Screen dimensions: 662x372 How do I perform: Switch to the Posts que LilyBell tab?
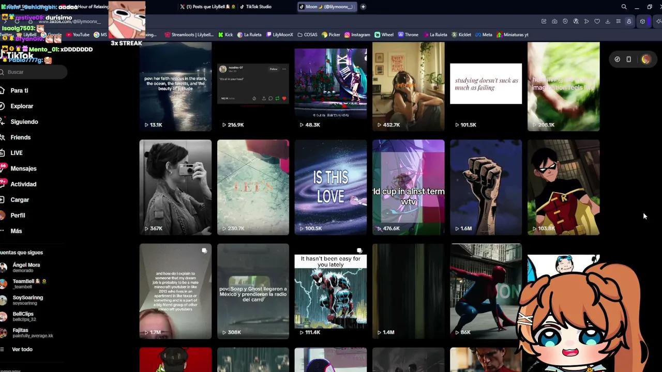coord(207,7)
